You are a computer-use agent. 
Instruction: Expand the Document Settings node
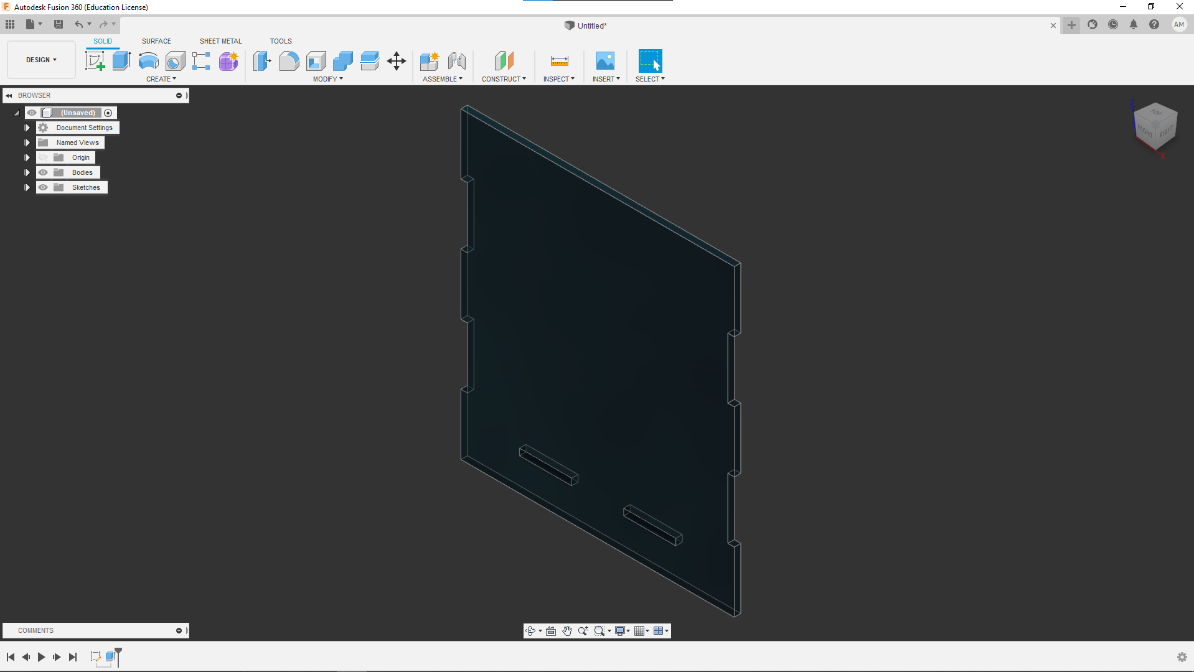pos(27,128)
